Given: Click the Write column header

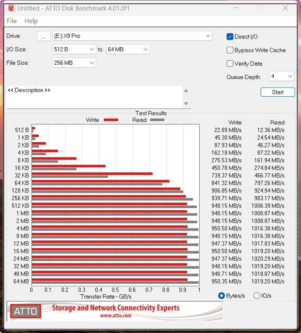Looking at the screenshot, I should point(235,123).
